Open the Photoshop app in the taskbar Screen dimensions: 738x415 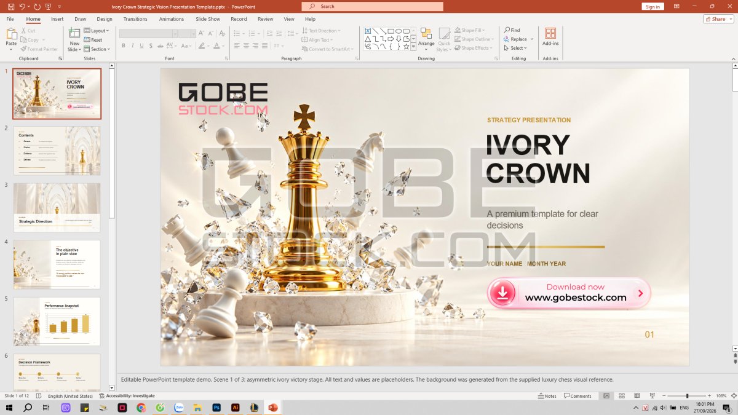pyautogui.click(x=216, y=408)
